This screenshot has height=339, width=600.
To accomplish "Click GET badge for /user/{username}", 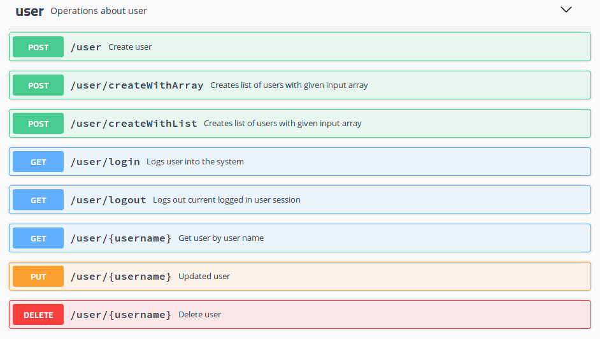I will (38, 238).
